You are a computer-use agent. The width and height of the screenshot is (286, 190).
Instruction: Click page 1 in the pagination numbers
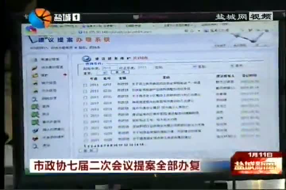pos(85,146)
